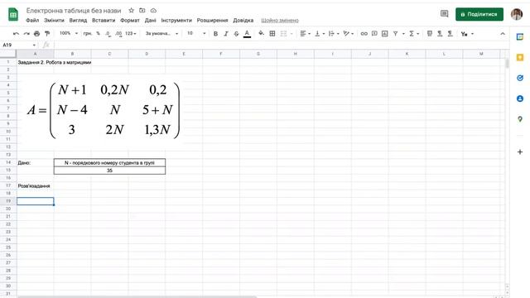This screenshot has height=298, width=530.
Task: Open the Name box dropdown for A19
Action: 34,45
